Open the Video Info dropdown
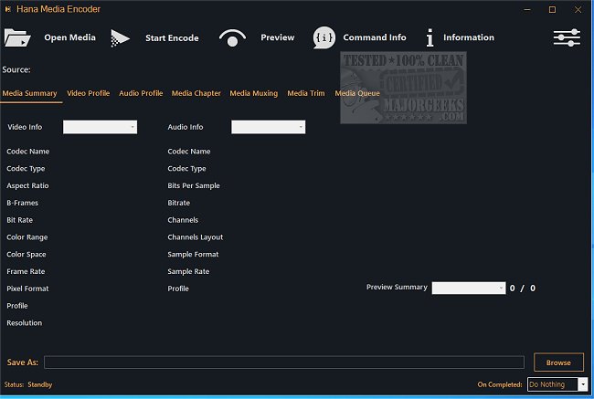The image size is (594, 399). point(100,127)
